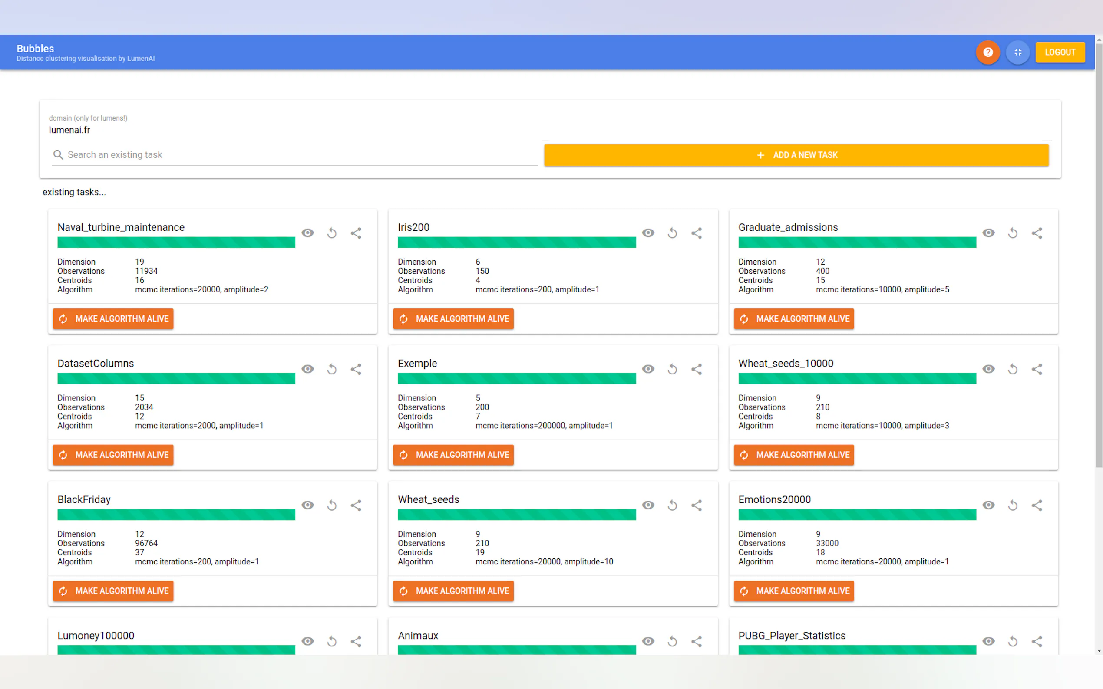View the Wheat_seeds task via eye icon
Screen dimensions: 1103x689
pyautogui.click(x=648, y=505)
